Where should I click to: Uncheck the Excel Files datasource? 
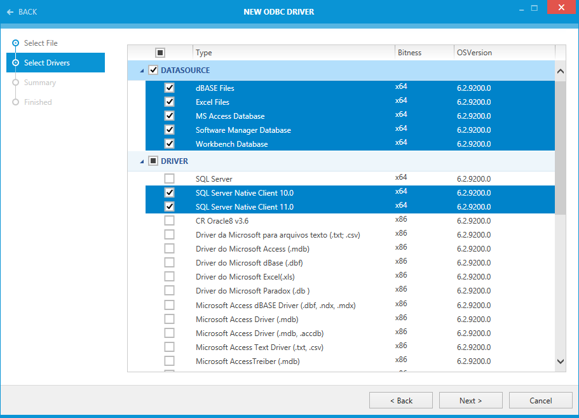tap(169, 101)
